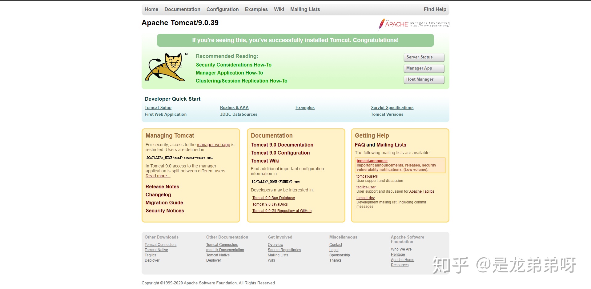Screen dimensions: 591x289
Task: Open the Migration Guide link
Action: point(164,203)
